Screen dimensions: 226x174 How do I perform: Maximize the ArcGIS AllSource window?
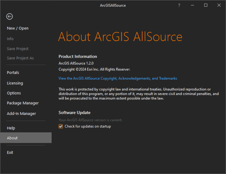[x=205, y=5]
